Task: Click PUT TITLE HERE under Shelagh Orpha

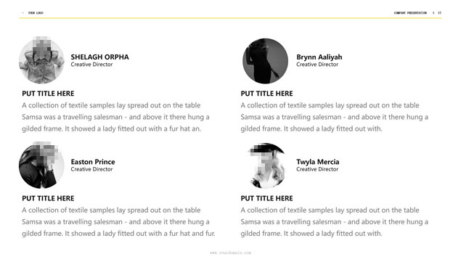Action: pyautogui.click(x=48, y=94)
